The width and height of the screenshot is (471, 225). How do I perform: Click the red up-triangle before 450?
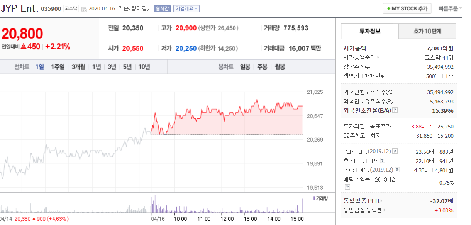pyautogui.click(x=24, y=47)
